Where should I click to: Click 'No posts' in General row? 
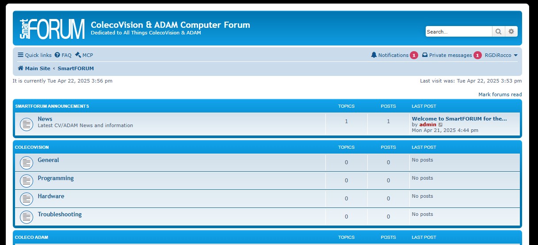(422, 160)
